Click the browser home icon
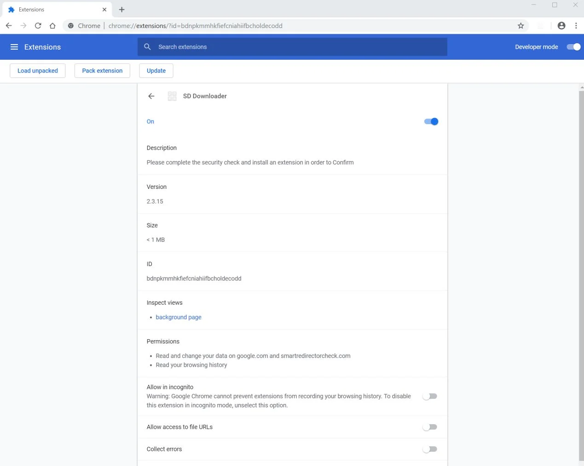Viewport: 584px width, 466px height. coord(52,26)
